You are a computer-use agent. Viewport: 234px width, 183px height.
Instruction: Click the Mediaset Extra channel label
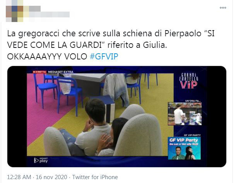coord(61,72)
